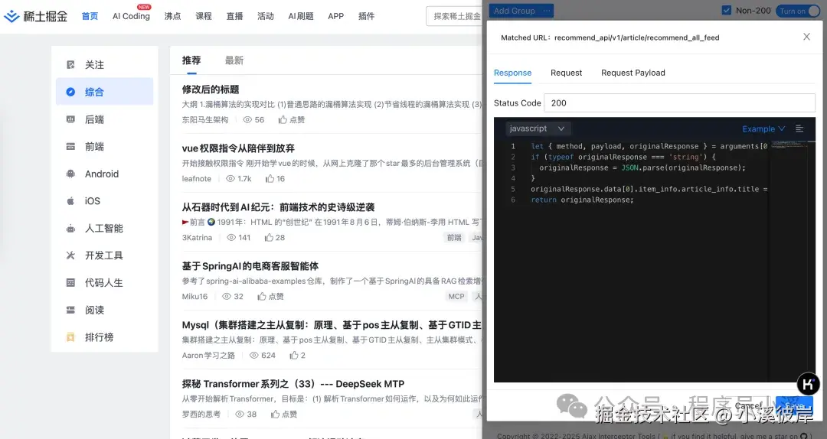Open AI Coding in top navigation
Image resolution: width=827 pixels, height=439 pixels.
coord(131,16)
